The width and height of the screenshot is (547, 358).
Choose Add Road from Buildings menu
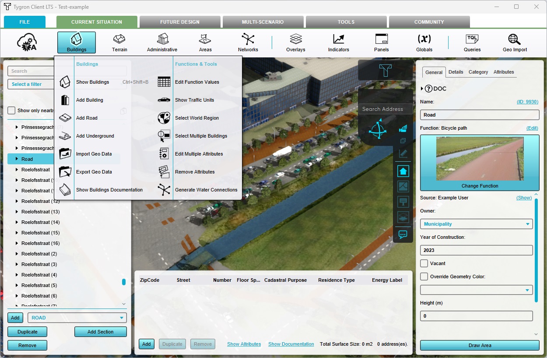click(87, 118)
